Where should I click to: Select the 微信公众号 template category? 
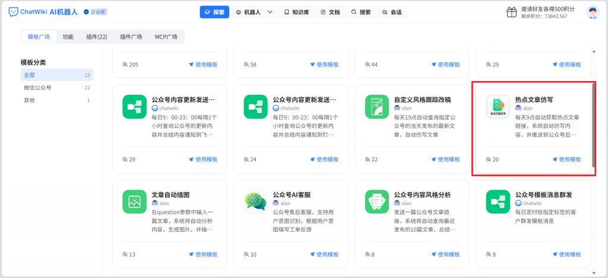click(56, 88)
